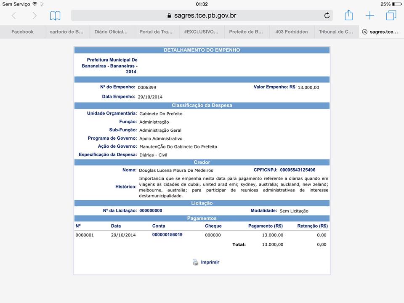This screenshot has height=303, width=404.
Task: Click the Retenção (R$) column header
Action: click(313, 226)
